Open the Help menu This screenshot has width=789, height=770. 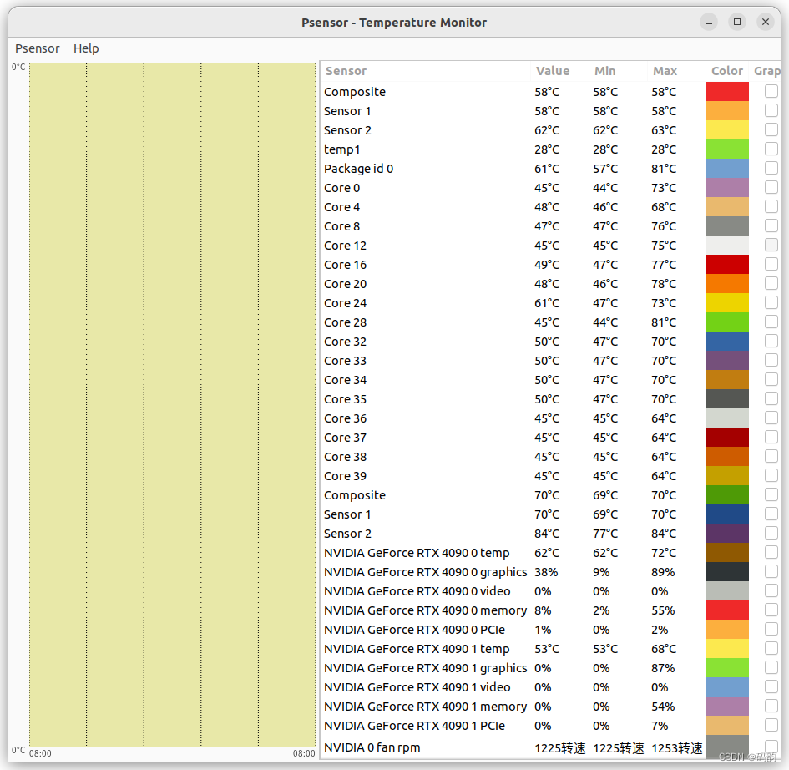click(86, 48)
